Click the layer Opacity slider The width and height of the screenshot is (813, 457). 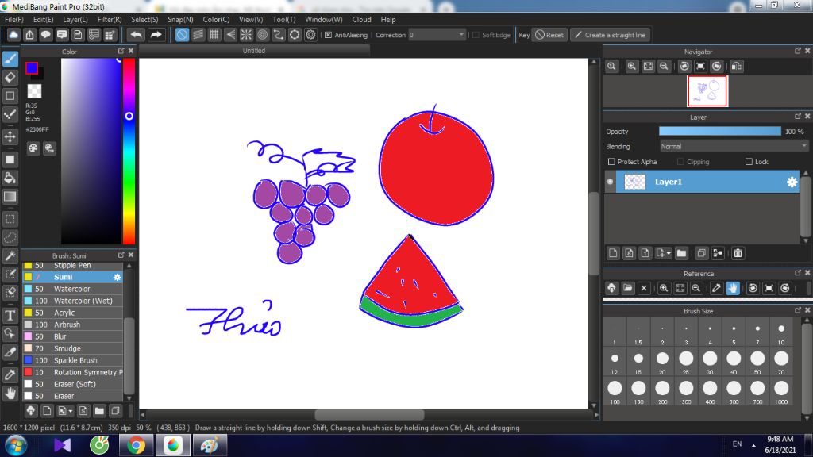pyautogui.click(x=719, y=132)
